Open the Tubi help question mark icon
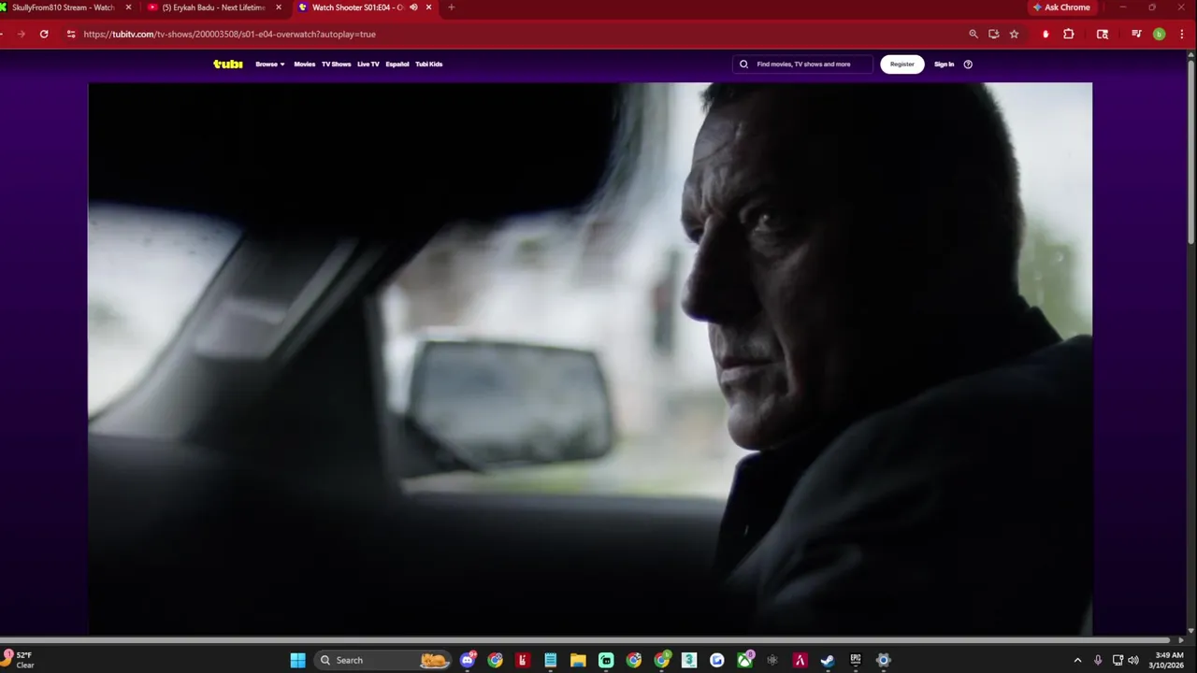This screenshot has height=673, width=1197. 968,64
